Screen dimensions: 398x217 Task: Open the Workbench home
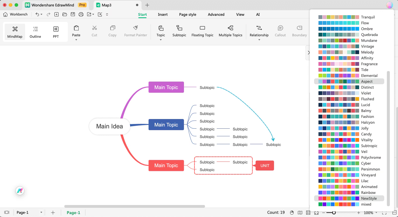coord(15,14)
